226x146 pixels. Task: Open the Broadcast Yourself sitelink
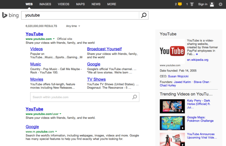click(x=104, y=49)
